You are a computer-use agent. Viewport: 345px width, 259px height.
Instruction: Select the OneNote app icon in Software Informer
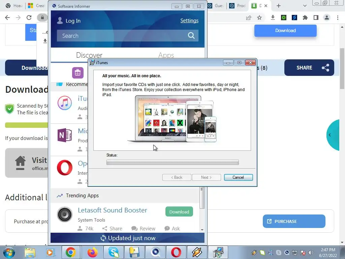click(65, 135)
